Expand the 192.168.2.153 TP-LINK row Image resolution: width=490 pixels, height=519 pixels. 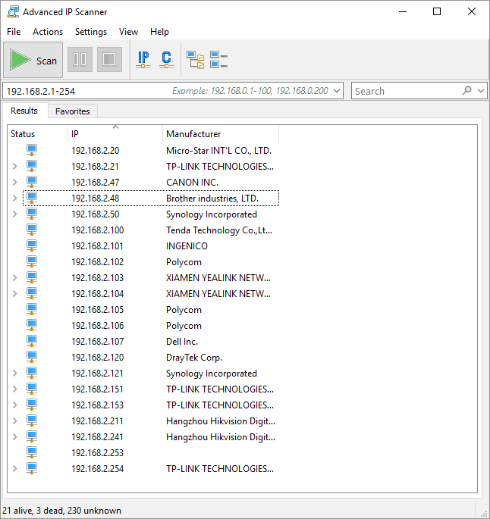point(15,405)
